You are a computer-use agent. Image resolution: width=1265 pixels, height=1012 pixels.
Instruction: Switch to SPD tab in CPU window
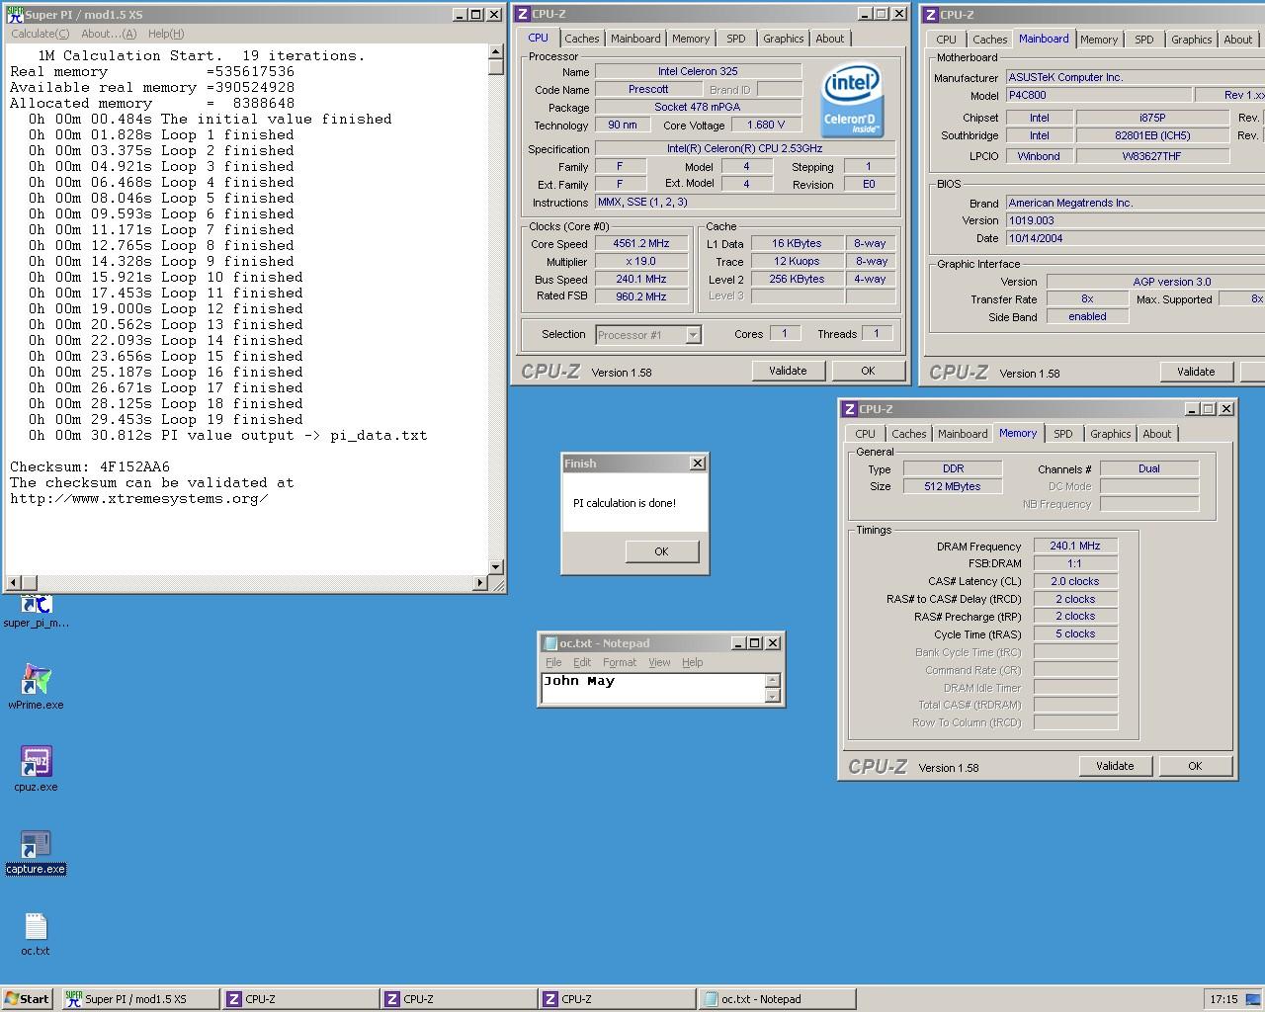coord(736,39)
